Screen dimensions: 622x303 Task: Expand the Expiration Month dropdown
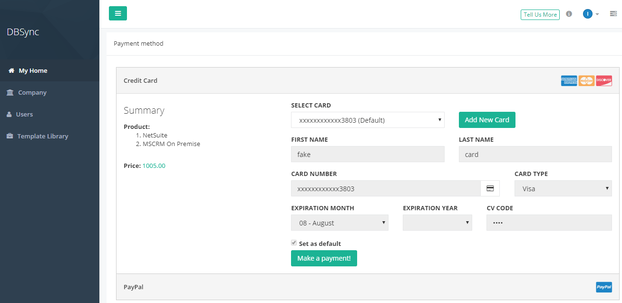340,223
